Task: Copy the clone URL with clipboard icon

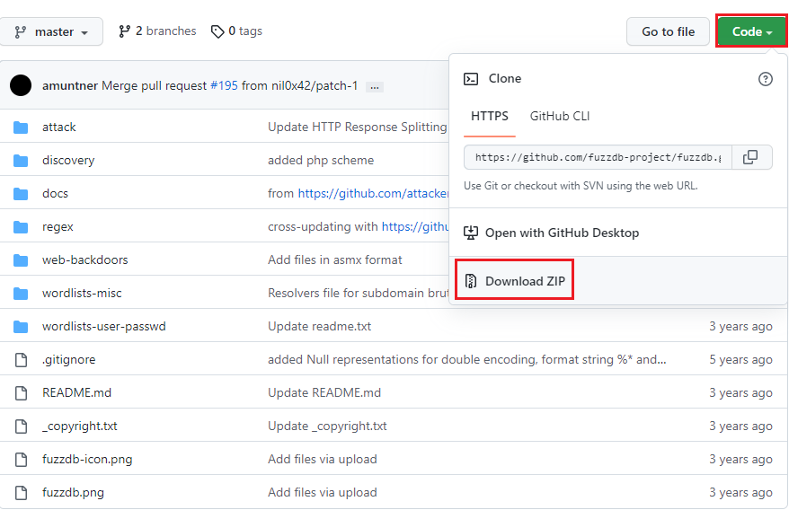Action: pos(750,157)
